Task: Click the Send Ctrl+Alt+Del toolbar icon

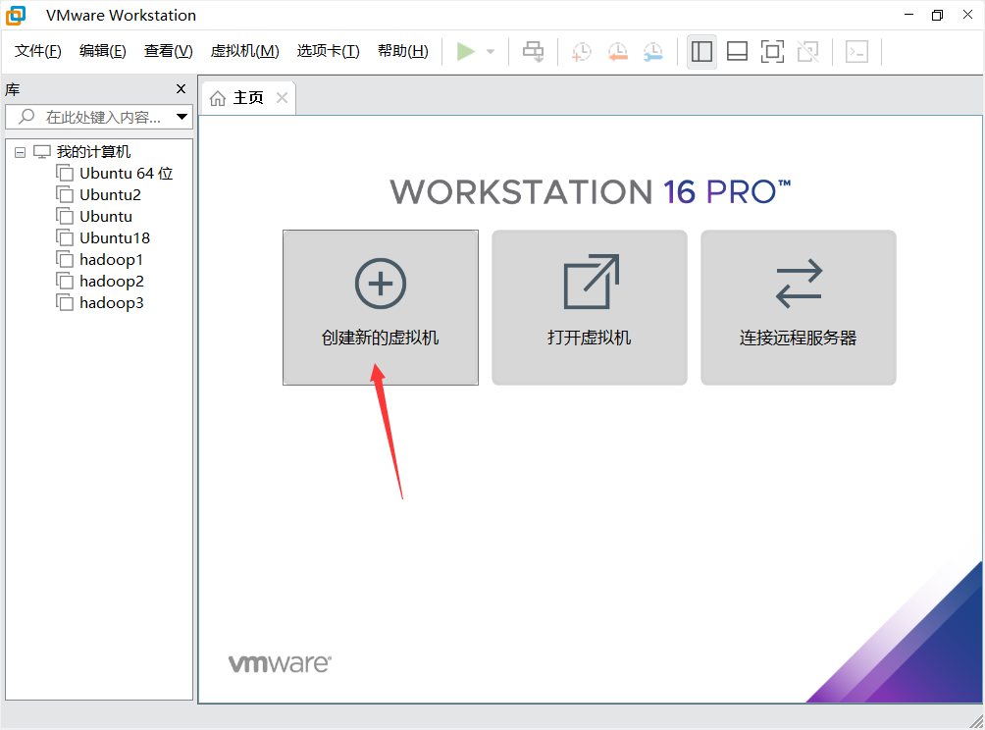Action: pos(534,52)
